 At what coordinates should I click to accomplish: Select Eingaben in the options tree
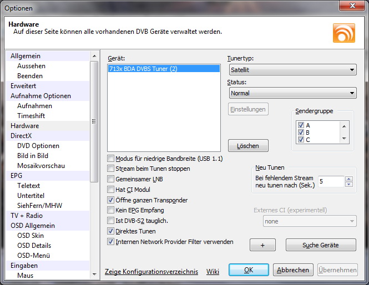[x=48, y=266]
